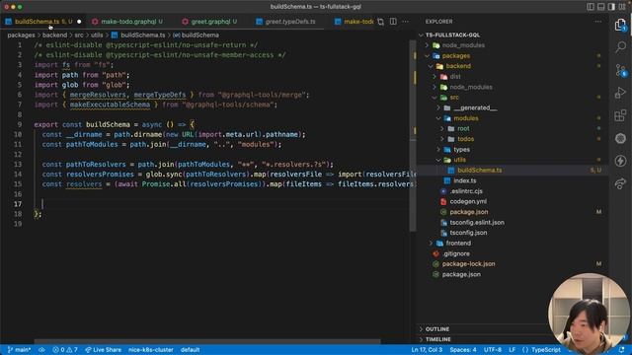Image resolution: width=632 pixels, height=355 pixels.
Task: Click the customize layout icon in title bar
Action: coord(622,7)
